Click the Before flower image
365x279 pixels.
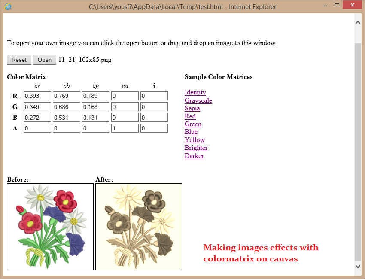[x=50, y=227]
